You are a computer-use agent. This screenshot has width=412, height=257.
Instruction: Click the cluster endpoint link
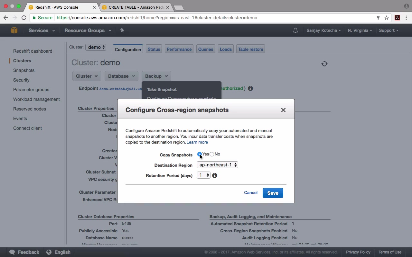pos(120,89)
